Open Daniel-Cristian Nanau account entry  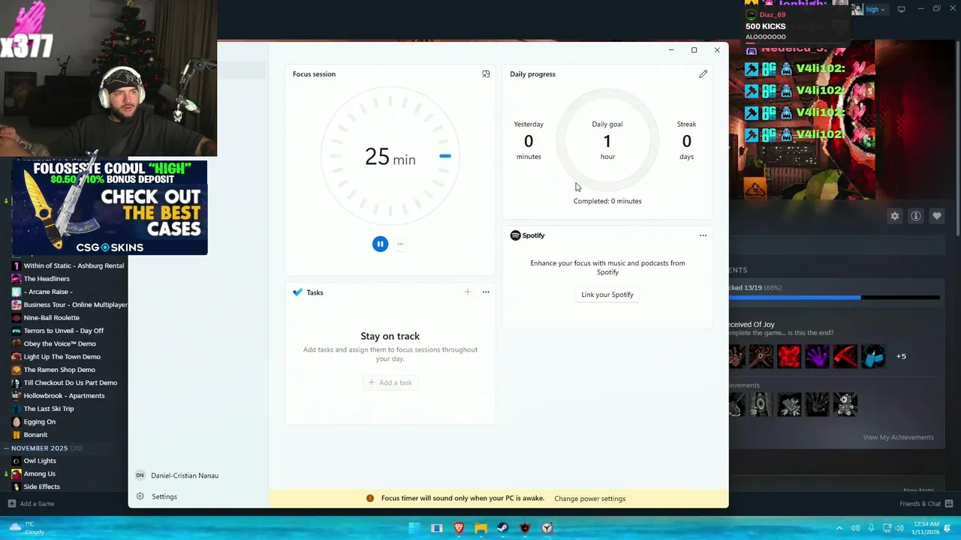click(177, 475)
